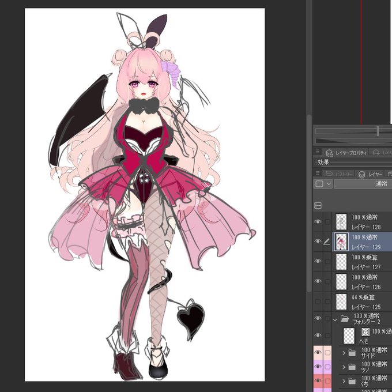
Task: Toggle visibility of the へそ layer
Action: pyautogui.click(x=318, y=336)
